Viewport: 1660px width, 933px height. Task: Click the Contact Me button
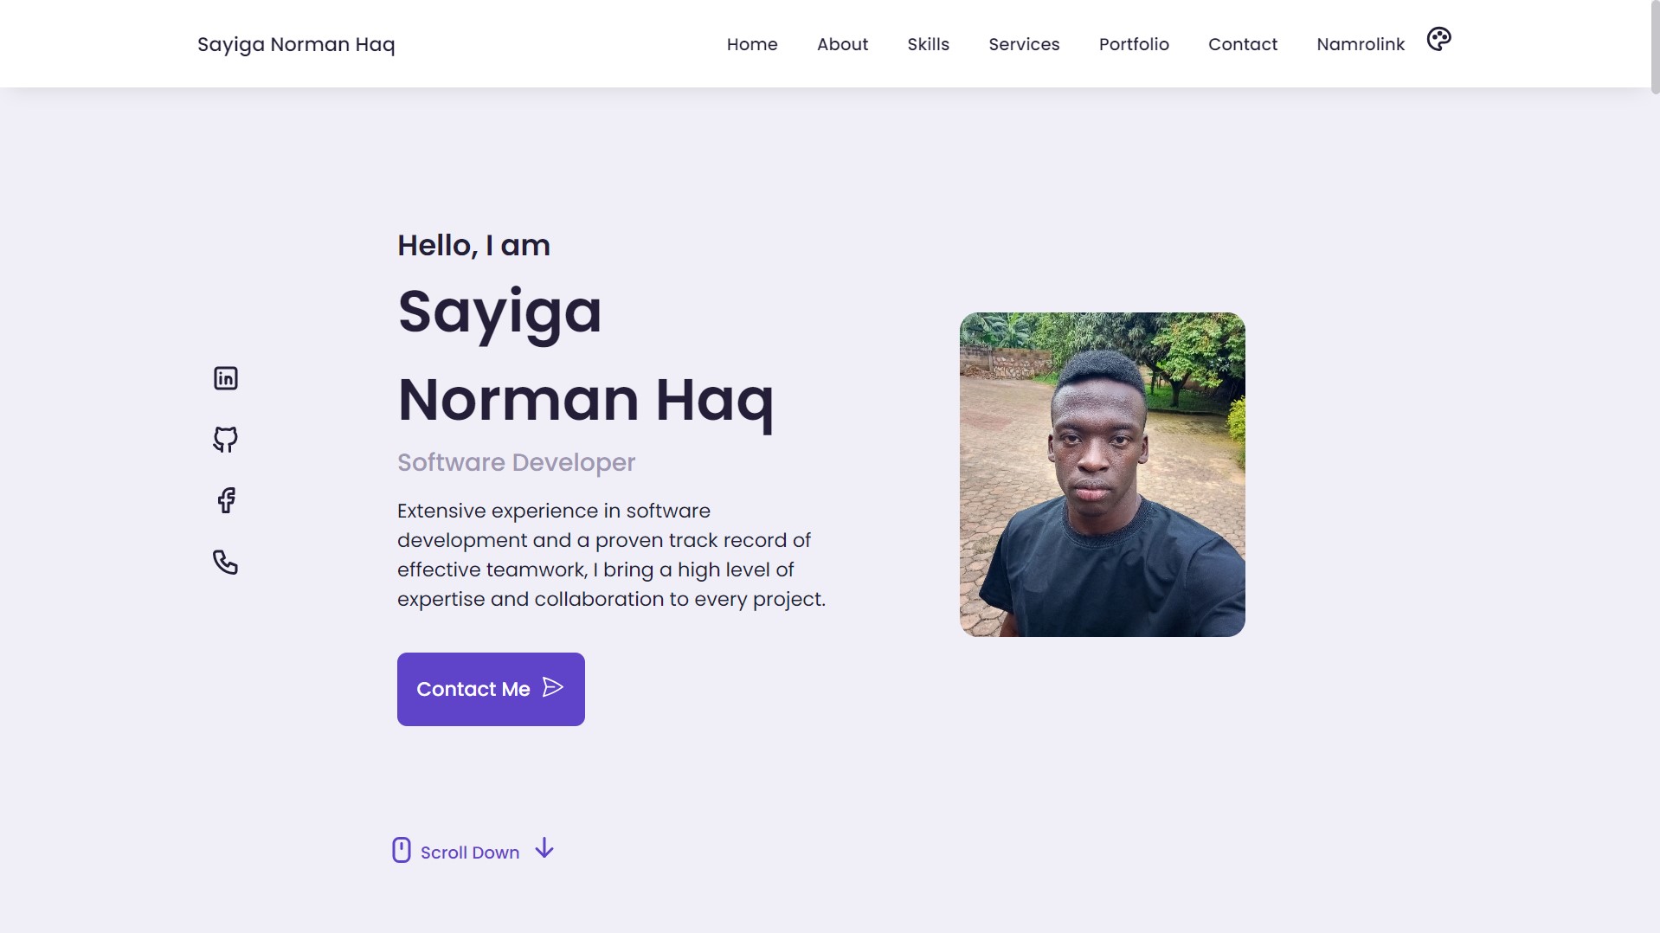point(491,689)
